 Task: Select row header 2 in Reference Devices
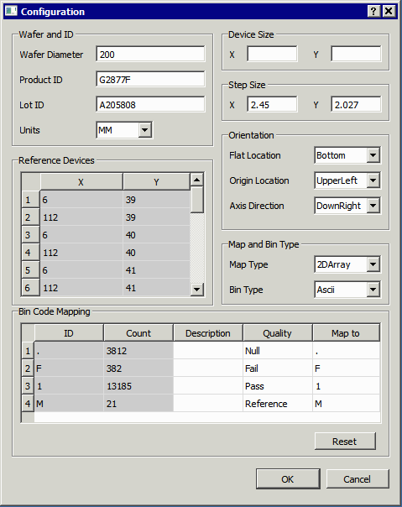pos(31,217)
